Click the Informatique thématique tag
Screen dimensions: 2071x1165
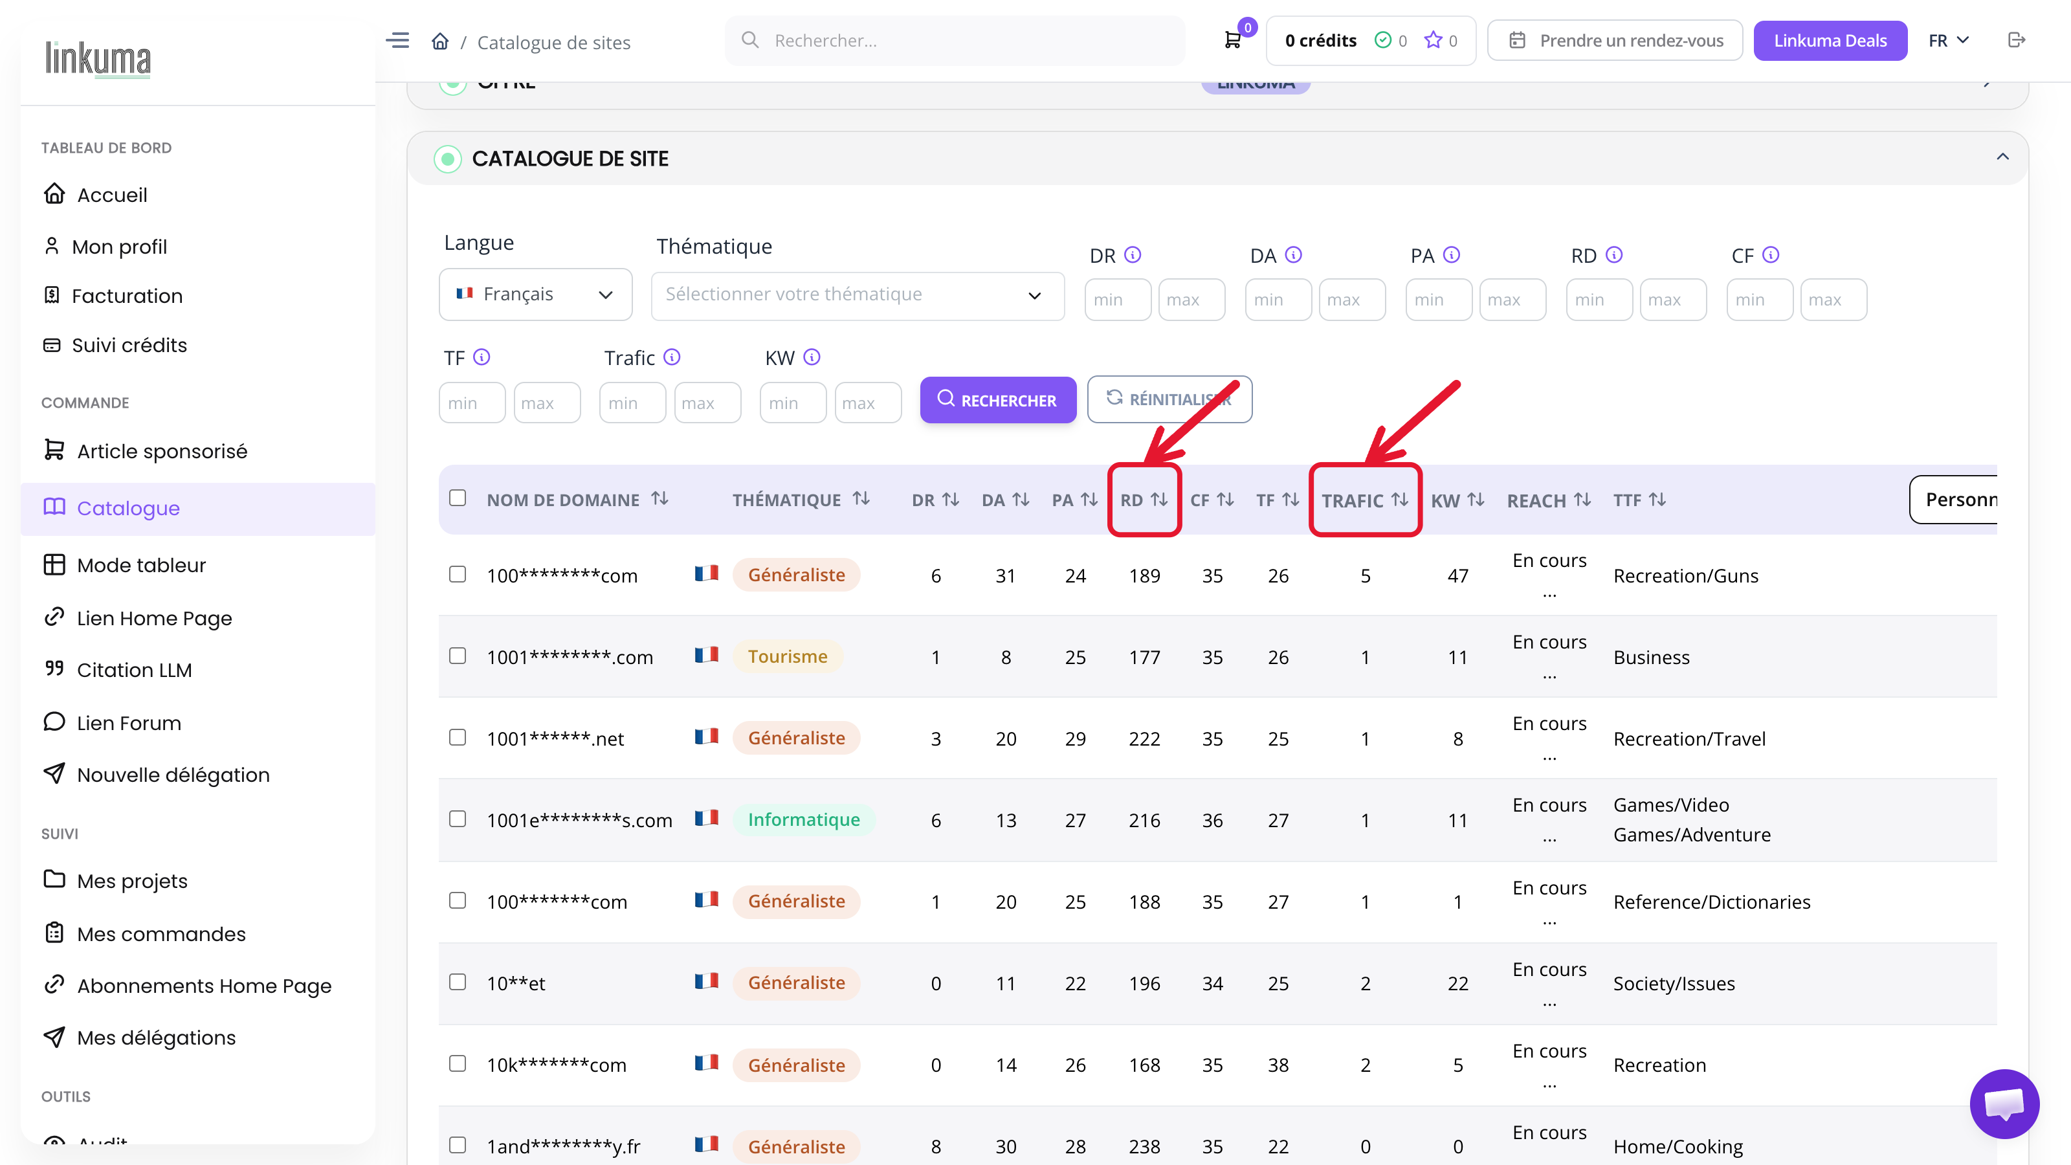tap(803, 819)
